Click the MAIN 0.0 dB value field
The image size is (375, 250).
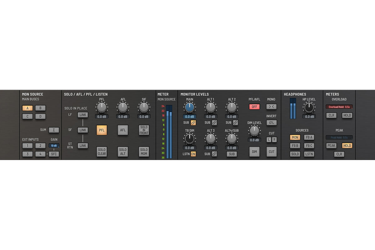click(x=190, y=117)
